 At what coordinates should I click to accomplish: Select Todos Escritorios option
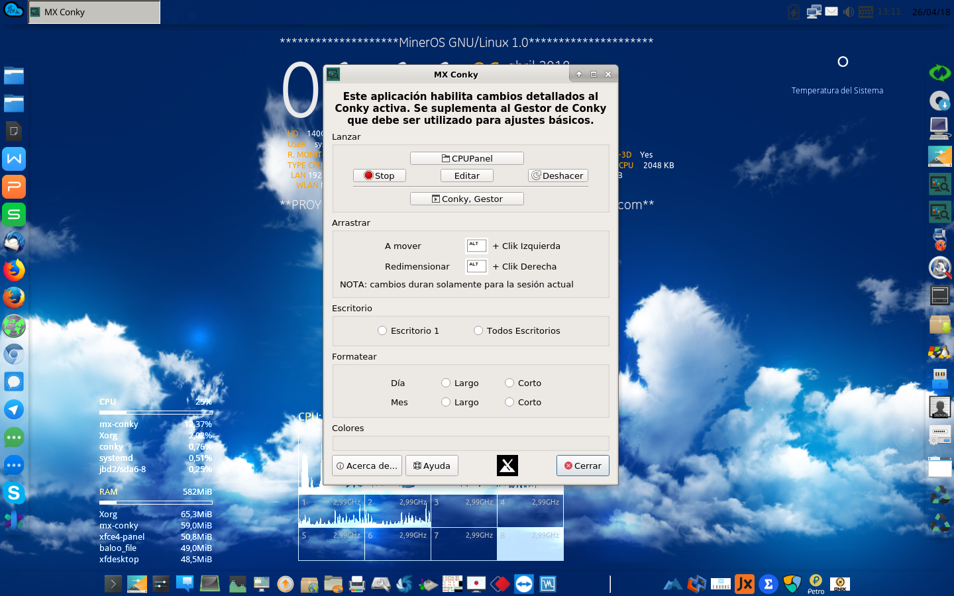coord(478,330)
